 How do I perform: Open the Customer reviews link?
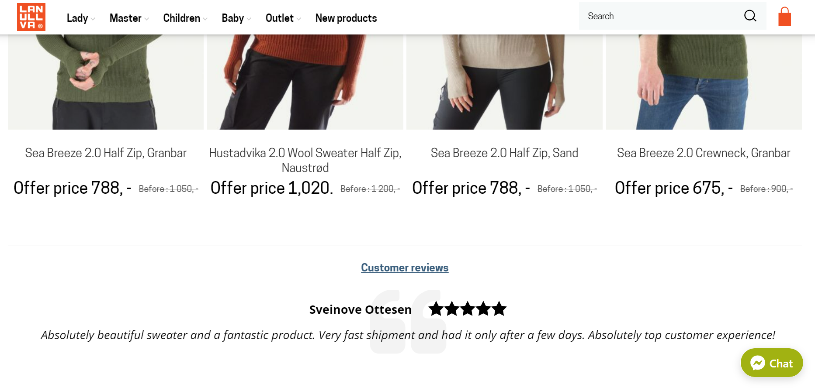(x=405, y=268)
